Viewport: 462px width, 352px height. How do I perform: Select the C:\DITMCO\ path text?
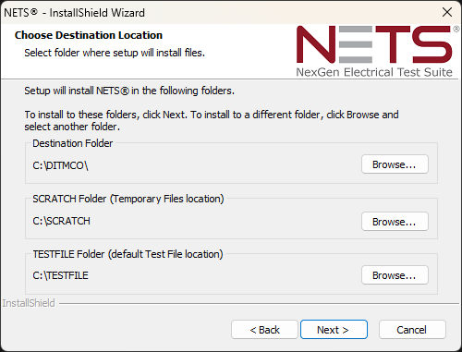click(x=60, y=165)
